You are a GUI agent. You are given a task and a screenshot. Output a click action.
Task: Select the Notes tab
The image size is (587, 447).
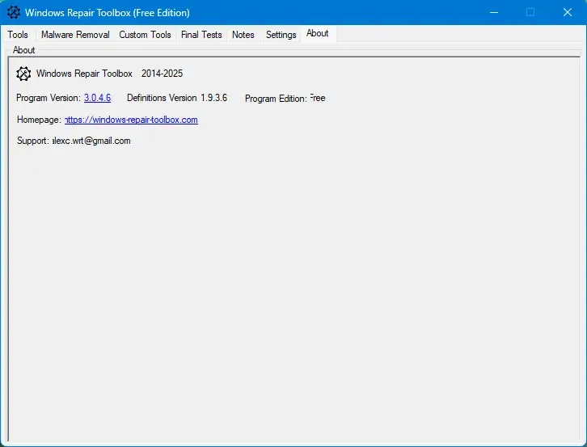point(243,35)
